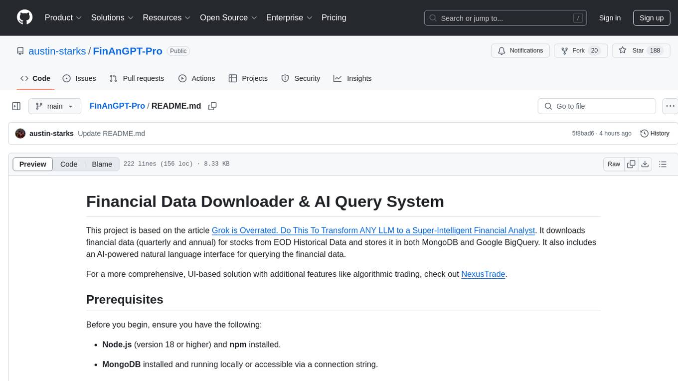Open the Pricing page
The height and width of the screenshot is (381, 678).
[x=334, y=17]
